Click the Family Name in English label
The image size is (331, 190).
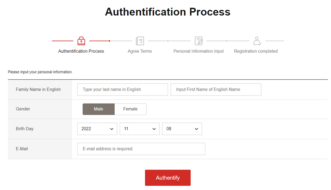38,90
